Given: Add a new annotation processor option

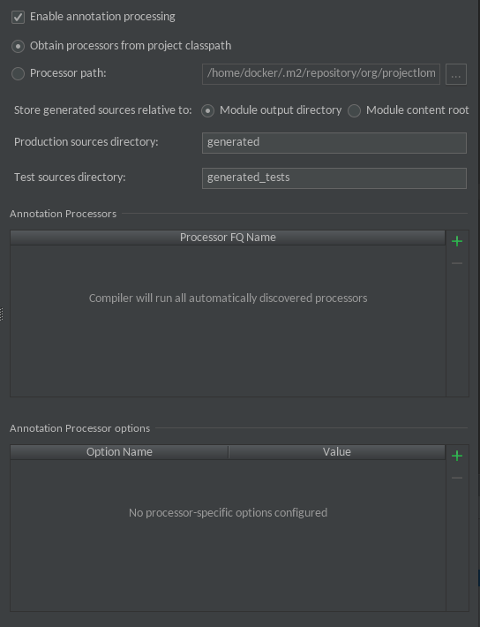Looking at the screenshot, I should point(457,456).
